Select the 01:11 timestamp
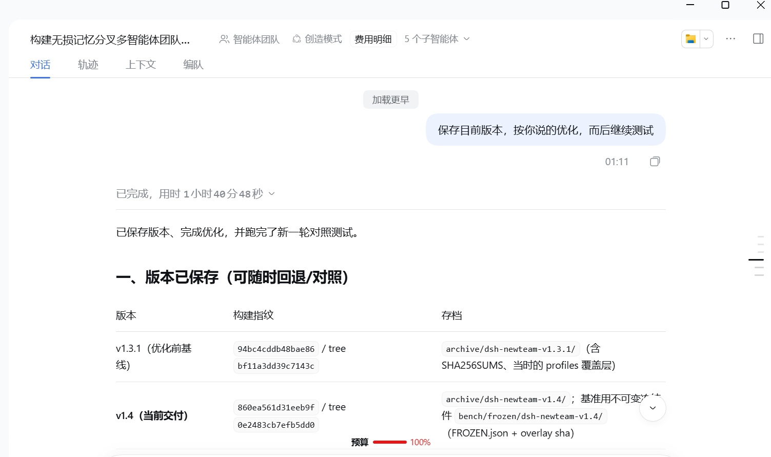 [x=617, y=162]
